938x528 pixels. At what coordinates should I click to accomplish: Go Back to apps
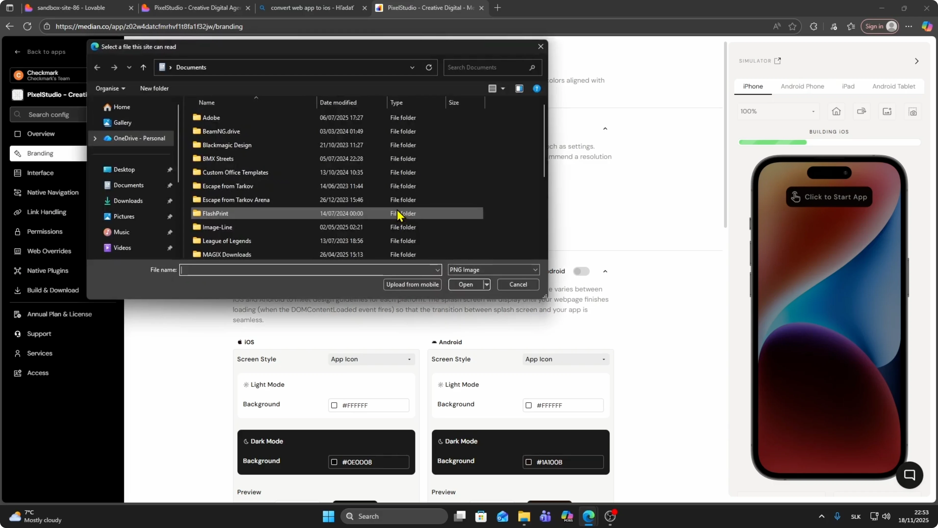pyautogui.click(x=40, y=52)
